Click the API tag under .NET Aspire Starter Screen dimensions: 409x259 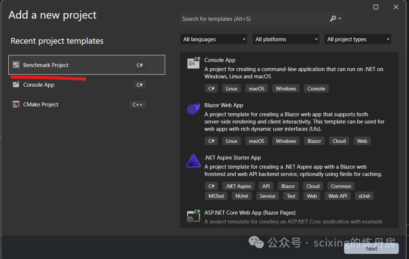pos(266,186)
